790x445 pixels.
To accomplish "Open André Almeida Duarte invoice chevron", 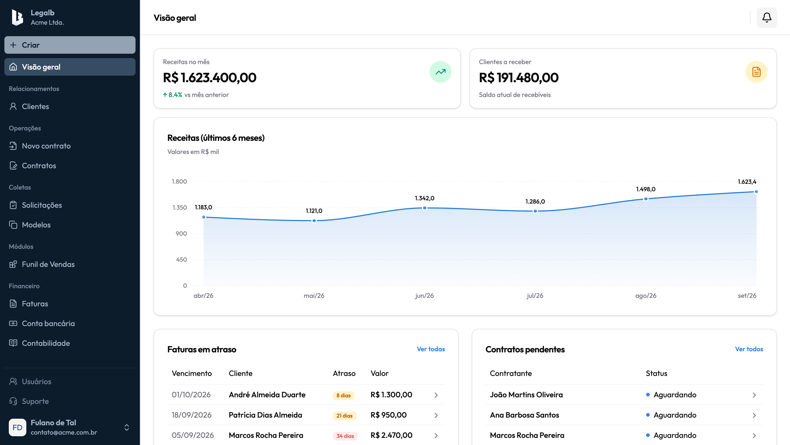I will pyautogui.click(x=436, y=395).
